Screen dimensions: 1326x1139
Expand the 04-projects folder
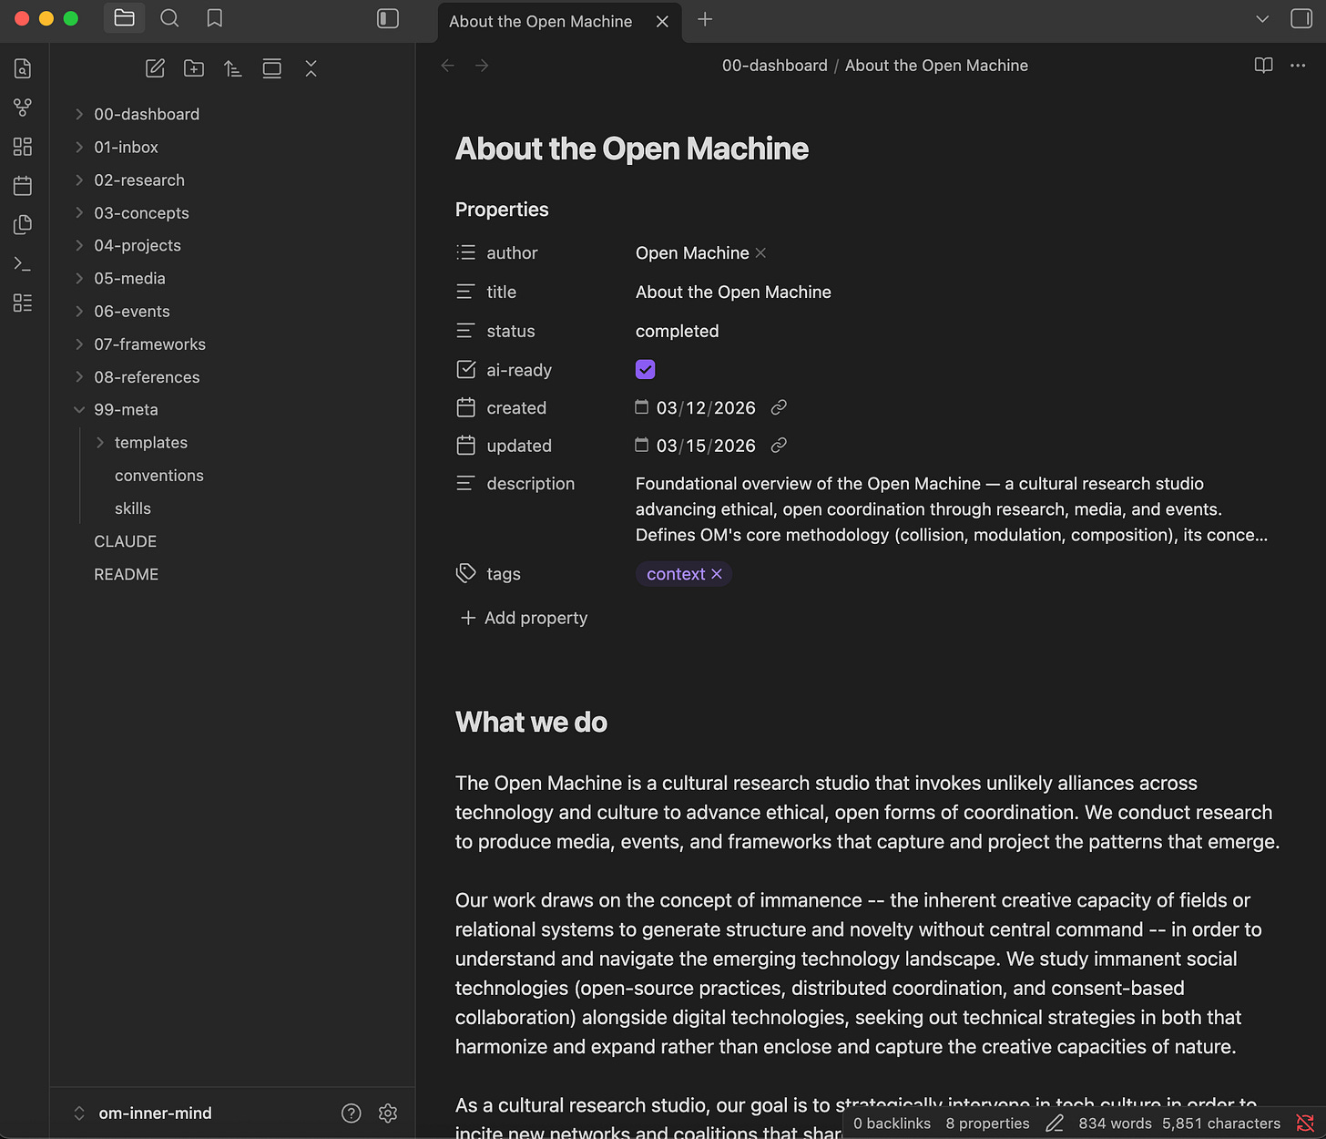point(79,245)
